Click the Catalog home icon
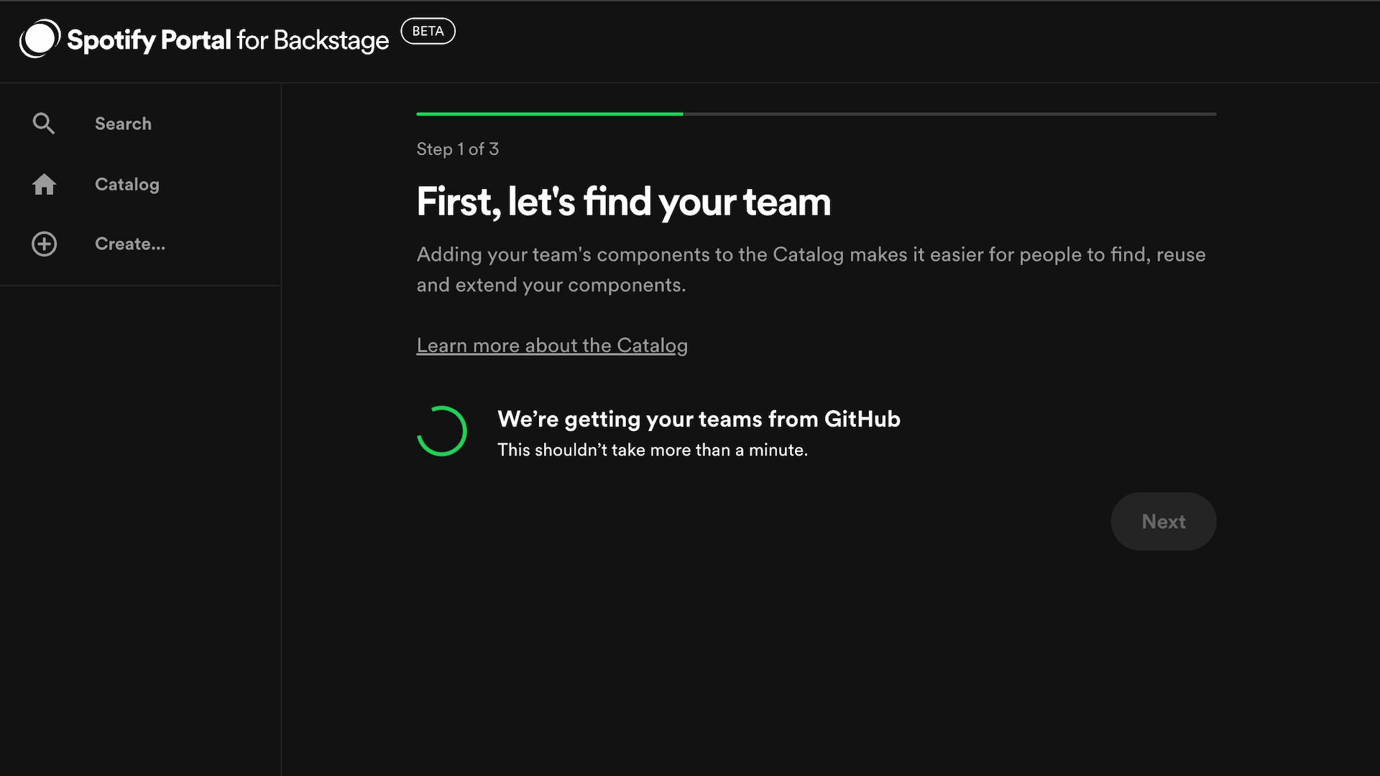Image resolution: width=1380 pixels, height=776 pixels. (x=44, y=184)
